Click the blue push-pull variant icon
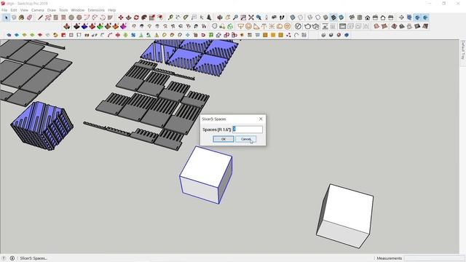 click(84, 26)
